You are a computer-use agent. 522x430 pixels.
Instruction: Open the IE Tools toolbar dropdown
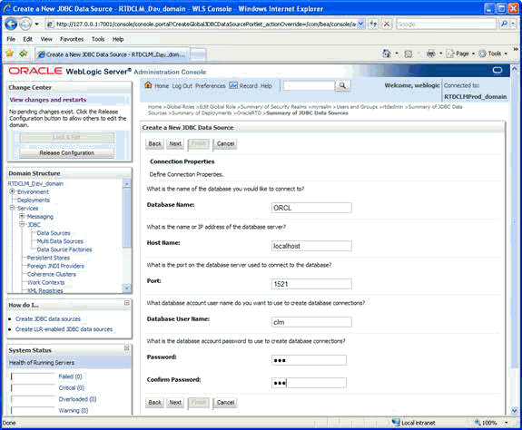coord(493,54)
